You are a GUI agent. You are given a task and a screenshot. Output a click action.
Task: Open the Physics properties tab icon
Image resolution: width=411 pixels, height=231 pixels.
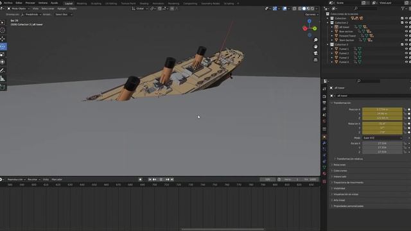pos(324,155)
